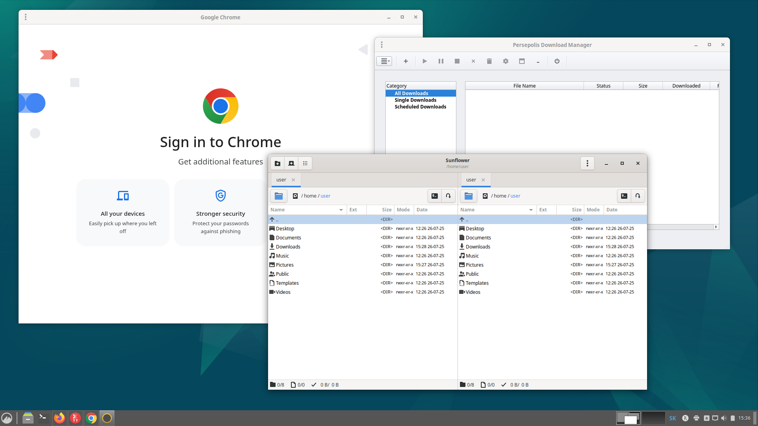Click the power exit icon in Persepolis
The height and width of the screenshot is (426, 758).
[557, 61]
